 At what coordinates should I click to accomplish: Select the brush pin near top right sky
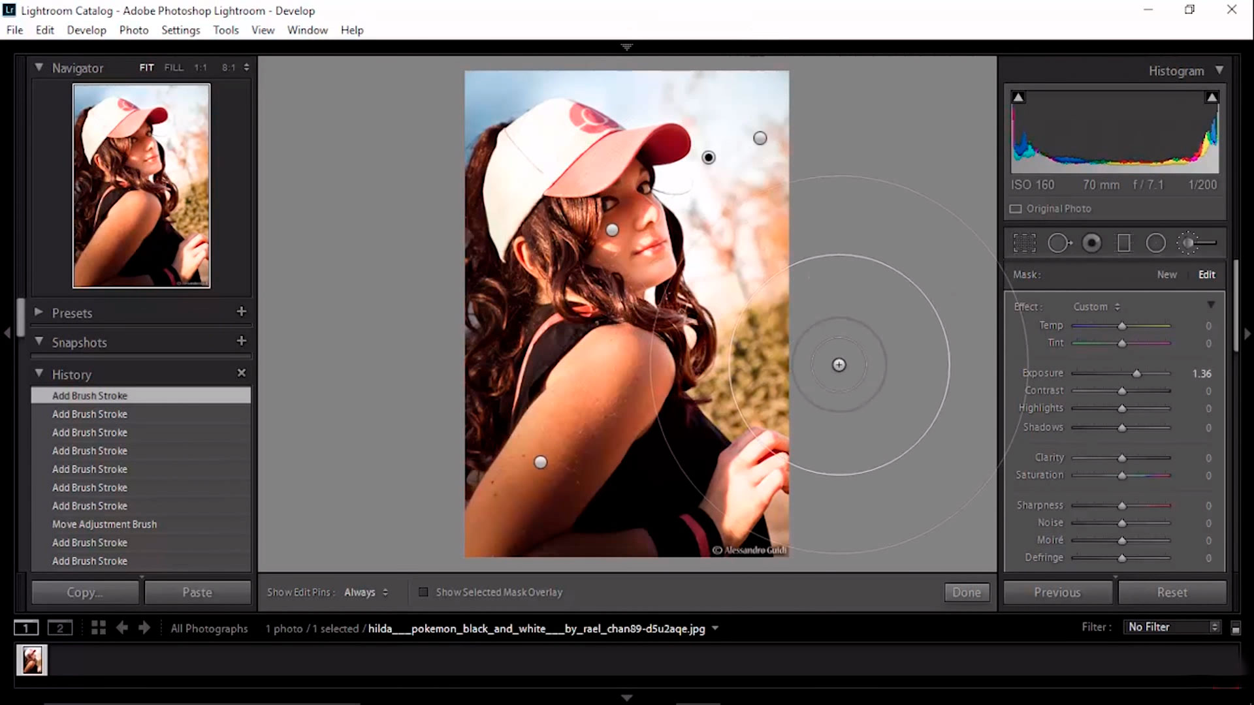760,138
